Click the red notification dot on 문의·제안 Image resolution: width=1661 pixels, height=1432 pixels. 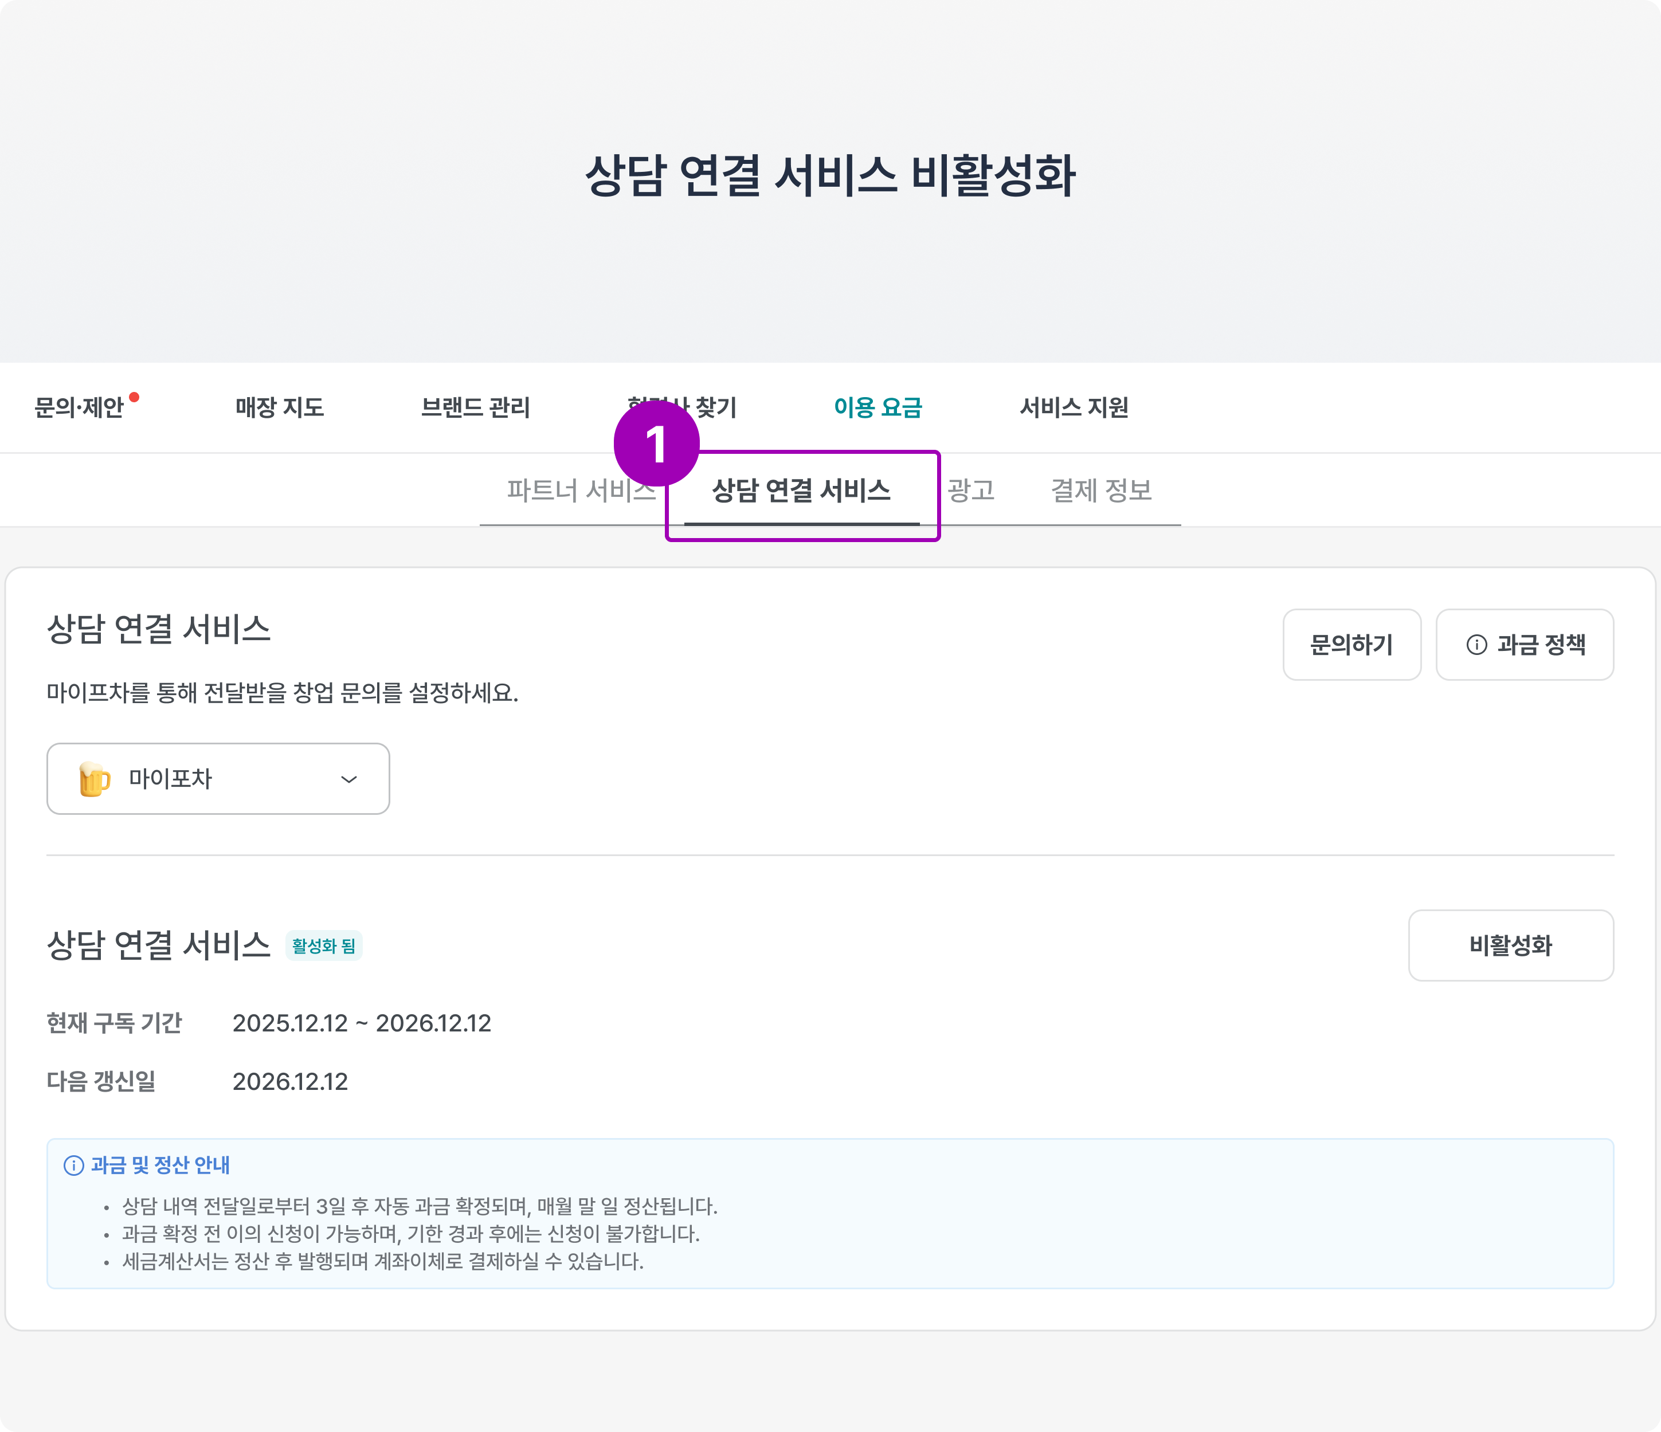tap(134, 397)
